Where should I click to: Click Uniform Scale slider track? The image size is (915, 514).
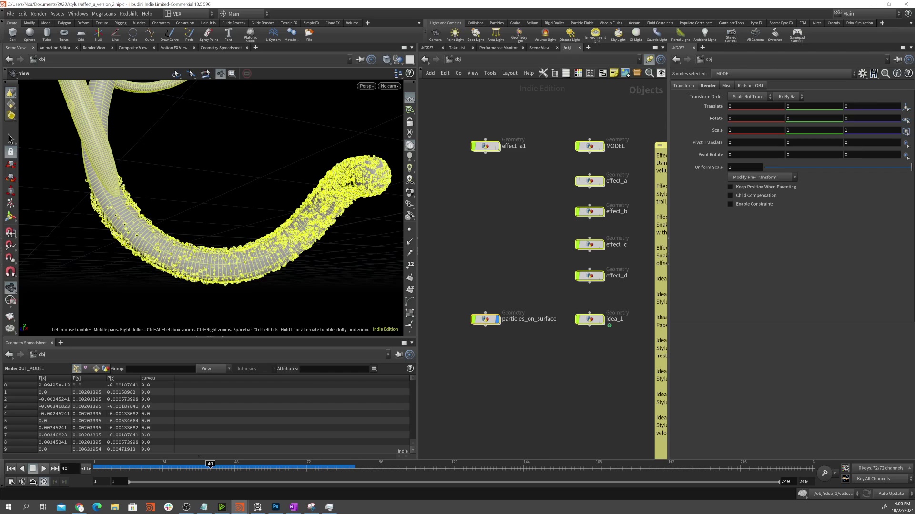[x=838, y=168]
